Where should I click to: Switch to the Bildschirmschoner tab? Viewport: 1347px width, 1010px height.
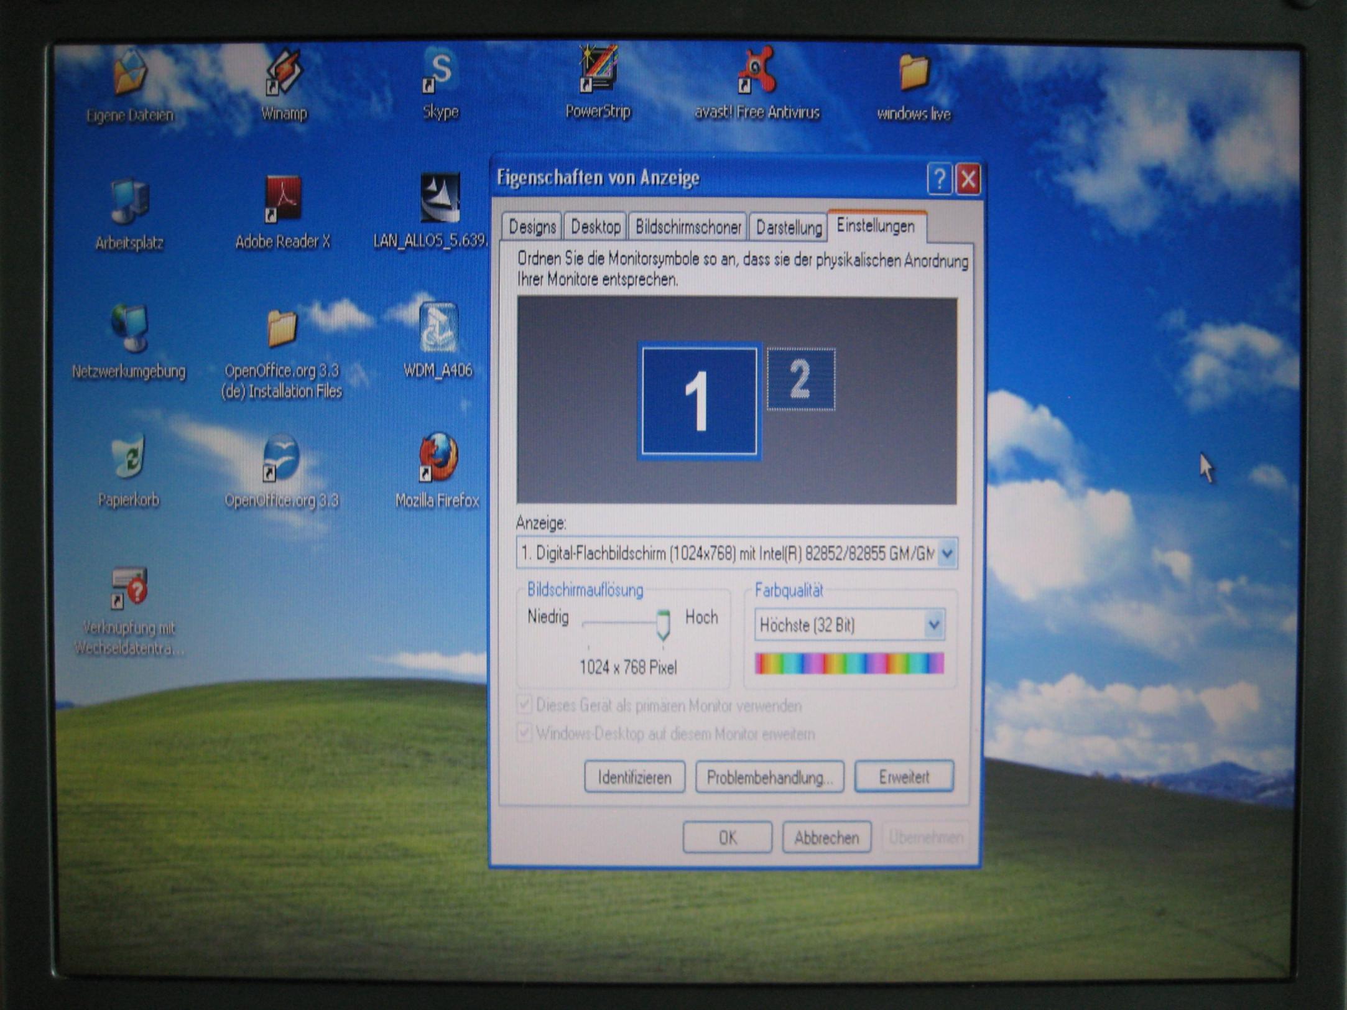pos(688,227)
